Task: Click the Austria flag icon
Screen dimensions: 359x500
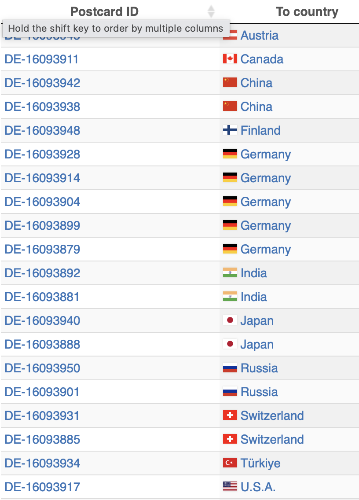Action: coord(230,37)
